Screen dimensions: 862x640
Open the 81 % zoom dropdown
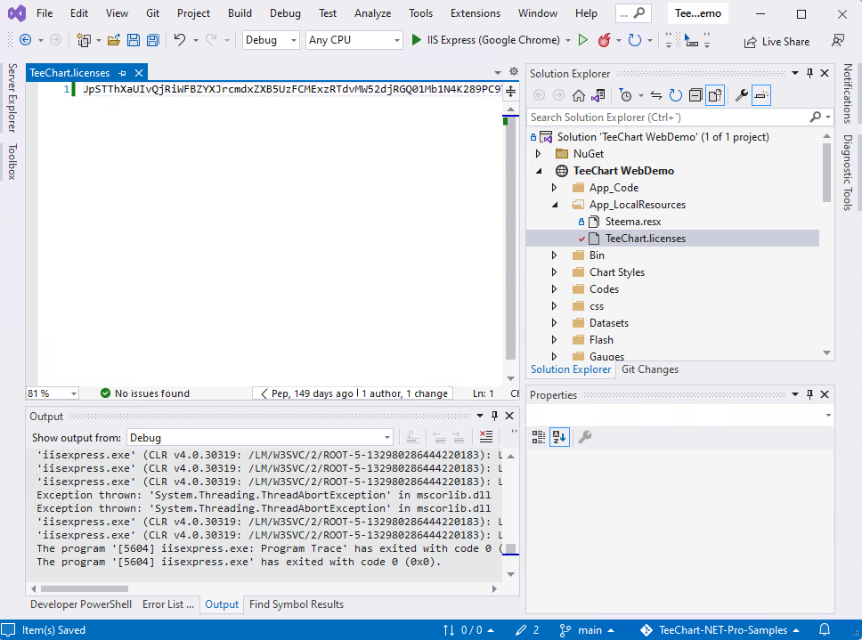53,393
